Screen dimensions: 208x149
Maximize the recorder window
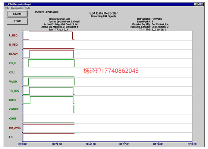pos(198,4)
